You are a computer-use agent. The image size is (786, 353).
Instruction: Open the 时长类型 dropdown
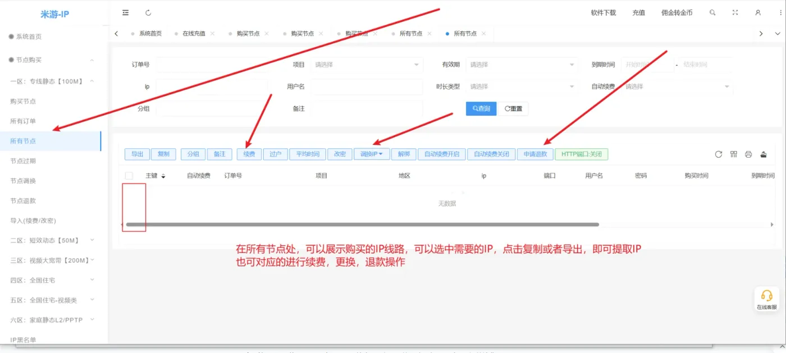tap(522, 86)
